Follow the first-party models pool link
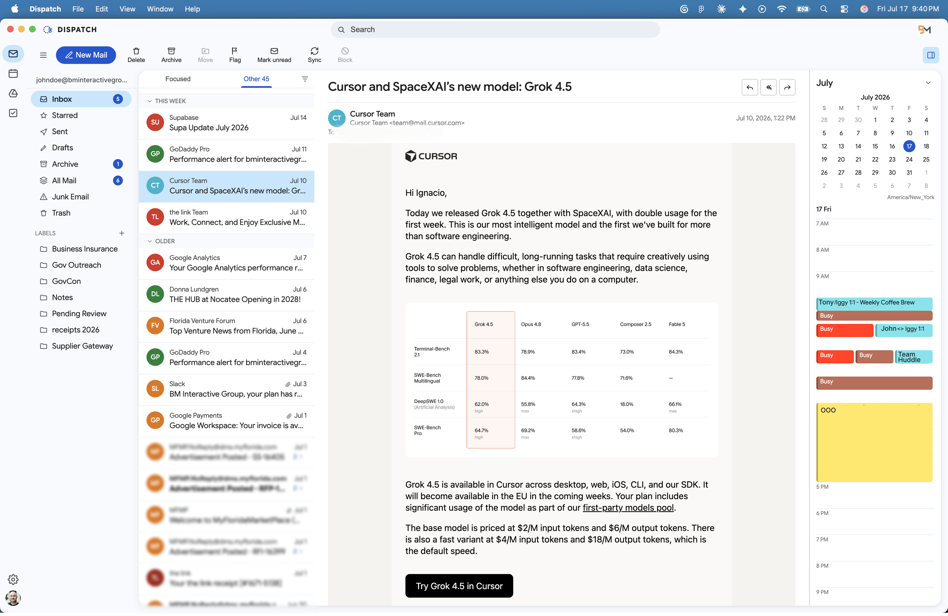948x616 pixels. [x=628, y=508]
